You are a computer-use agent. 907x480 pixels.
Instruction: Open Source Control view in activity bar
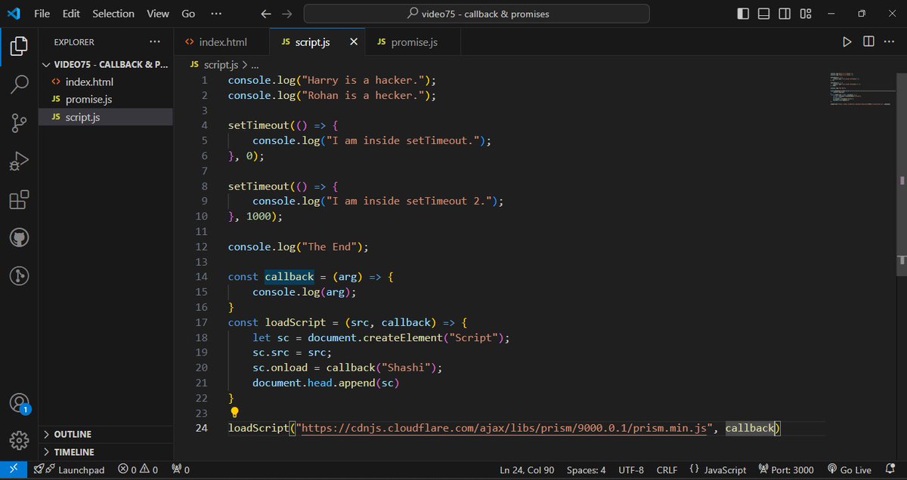pos(19,122)
